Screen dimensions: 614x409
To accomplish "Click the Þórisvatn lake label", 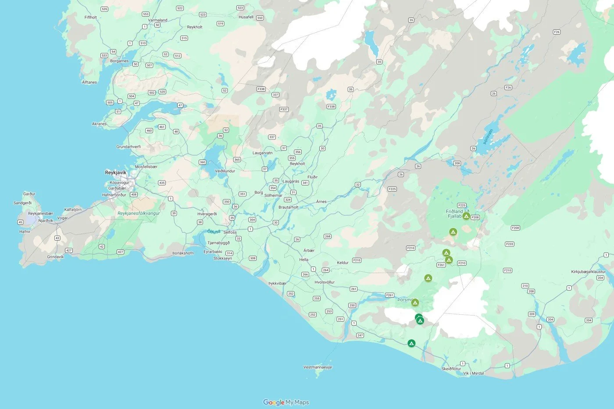I will pyautogui.click(x=488, y=136).
